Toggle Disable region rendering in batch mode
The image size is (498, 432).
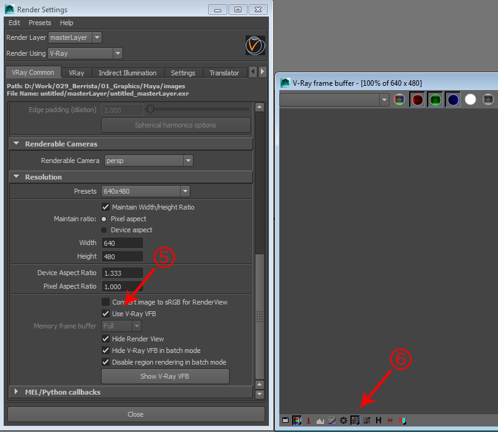106,362
